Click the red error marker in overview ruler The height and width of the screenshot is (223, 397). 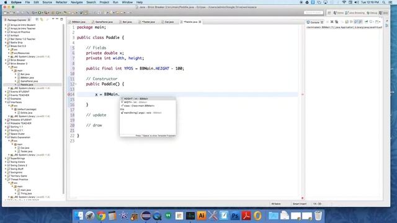click(x=302, y=94)
